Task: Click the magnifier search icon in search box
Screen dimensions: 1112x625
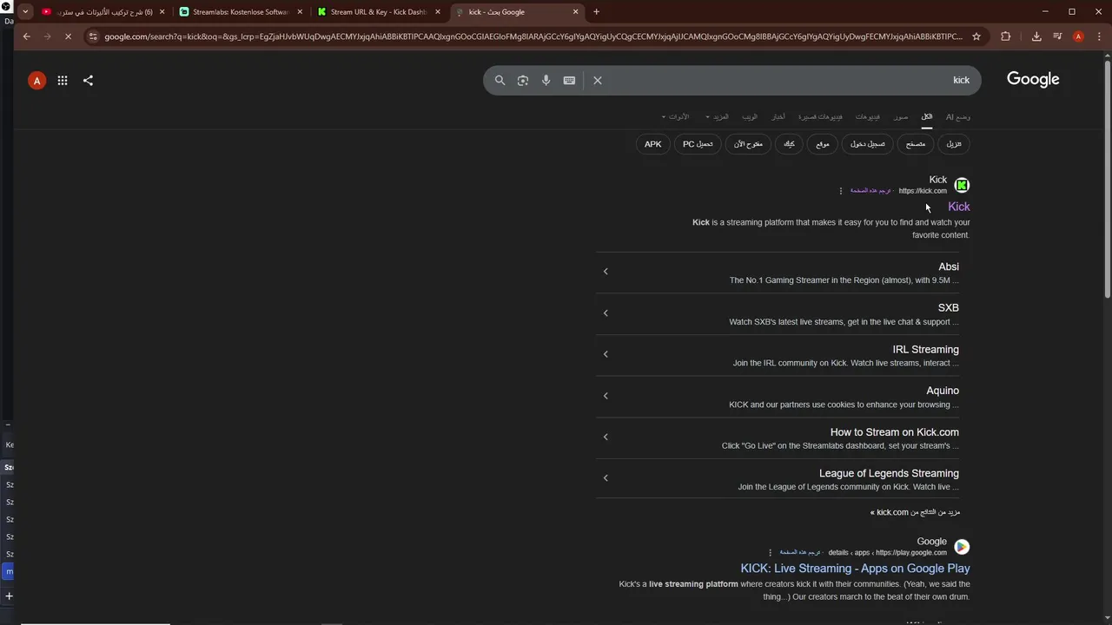Action: [x=500, y=80]
